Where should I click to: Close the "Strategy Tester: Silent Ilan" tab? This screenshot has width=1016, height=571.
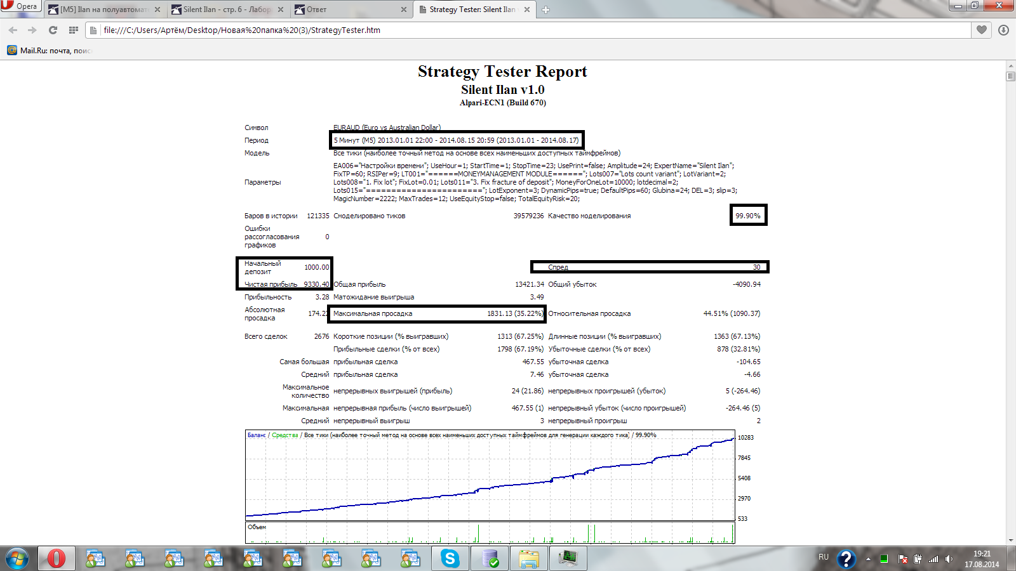click(x=527, y=10)
